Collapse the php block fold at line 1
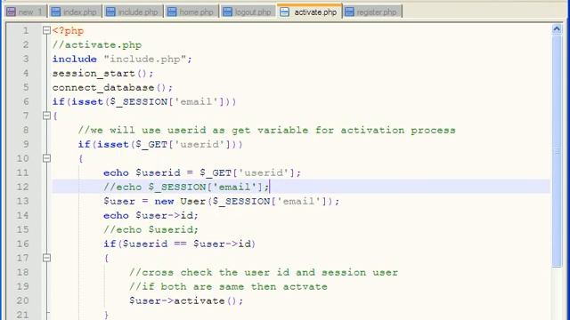The image size is (570, 320). point(46,30)
